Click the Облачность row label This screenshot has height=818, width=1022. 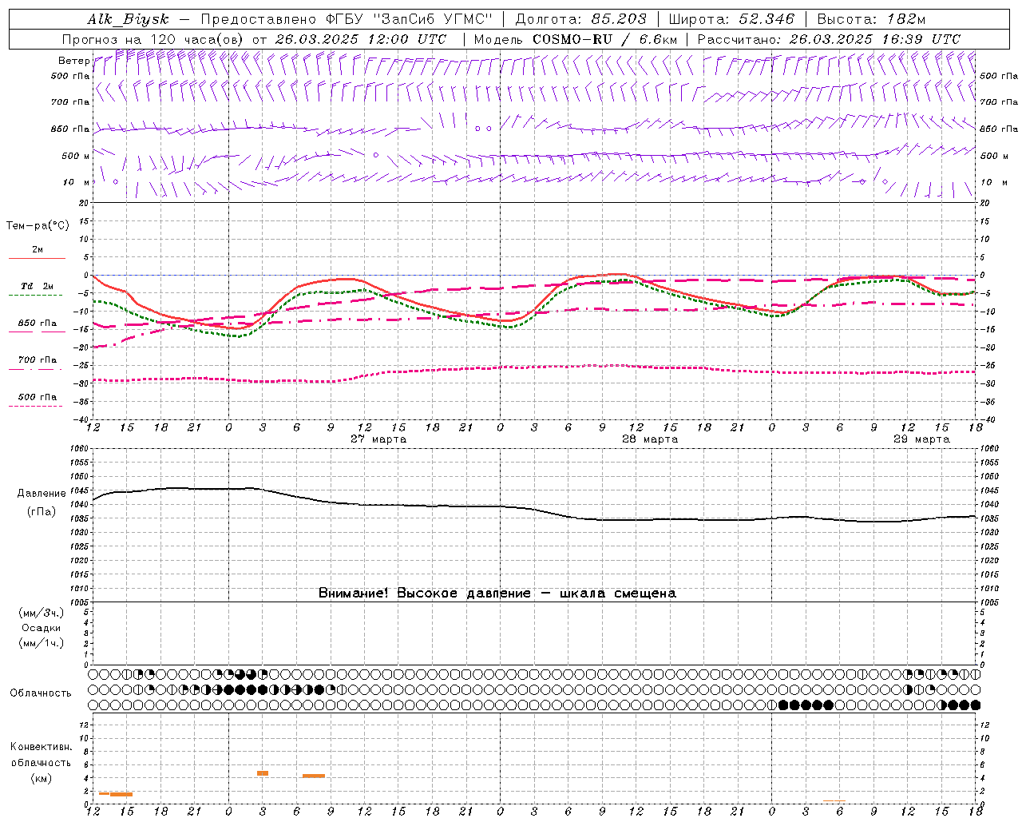pyautogui.click(x=41, y=693)
